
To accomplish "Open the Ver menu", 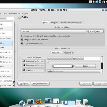I will (5, 14).
